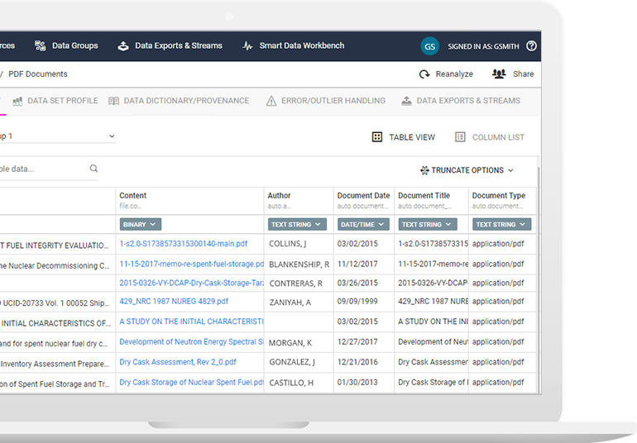Open the GS user avatar
Viewport: 637px width, 443px height.
pos(429,46)
